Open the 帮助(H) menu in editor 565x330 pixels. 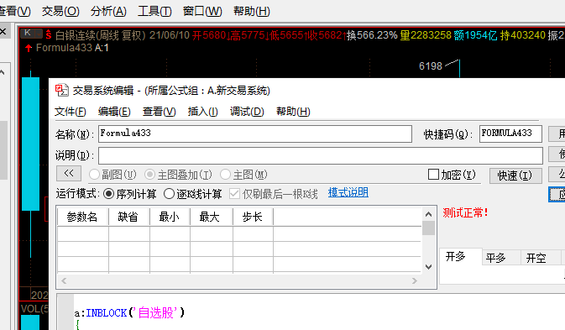pyautogui.click(x=293, y=112)
